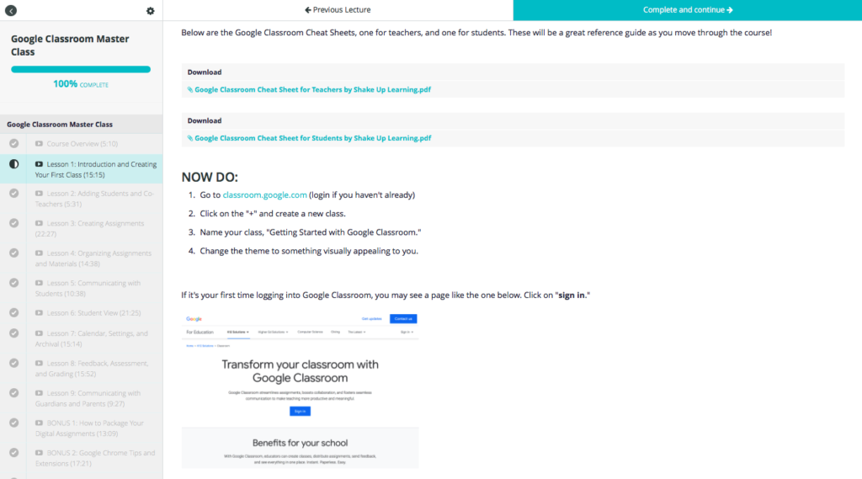Toggle Lesson 7 completion checkmark
Viewport: 862px width, 479px height.
click(x=13, y=333)
